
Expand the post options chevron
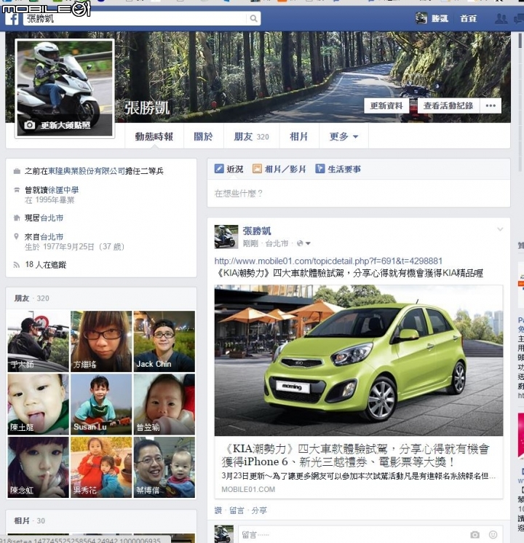[x=500, y=229]
